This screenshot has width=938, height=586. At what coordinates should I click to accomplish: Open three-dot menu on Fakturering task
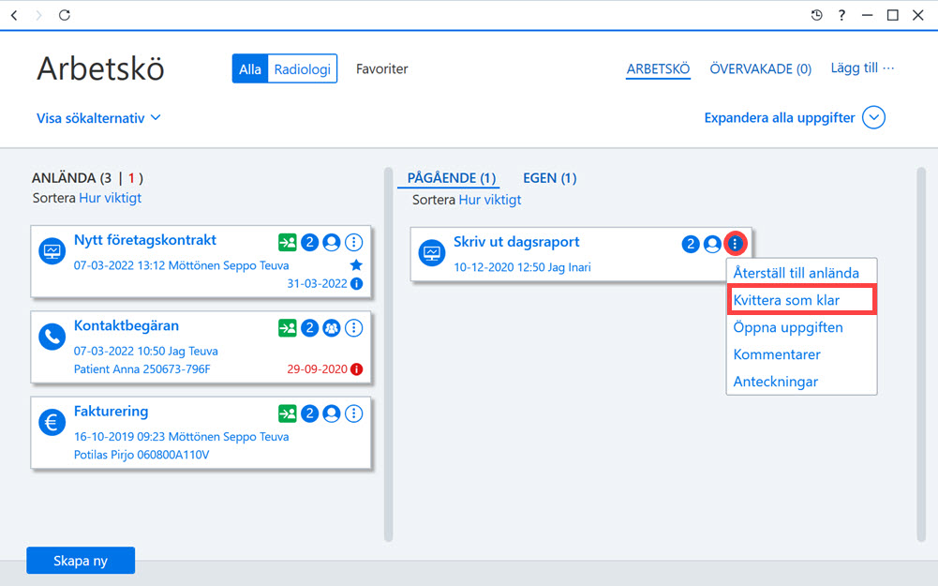click(354, 413)
